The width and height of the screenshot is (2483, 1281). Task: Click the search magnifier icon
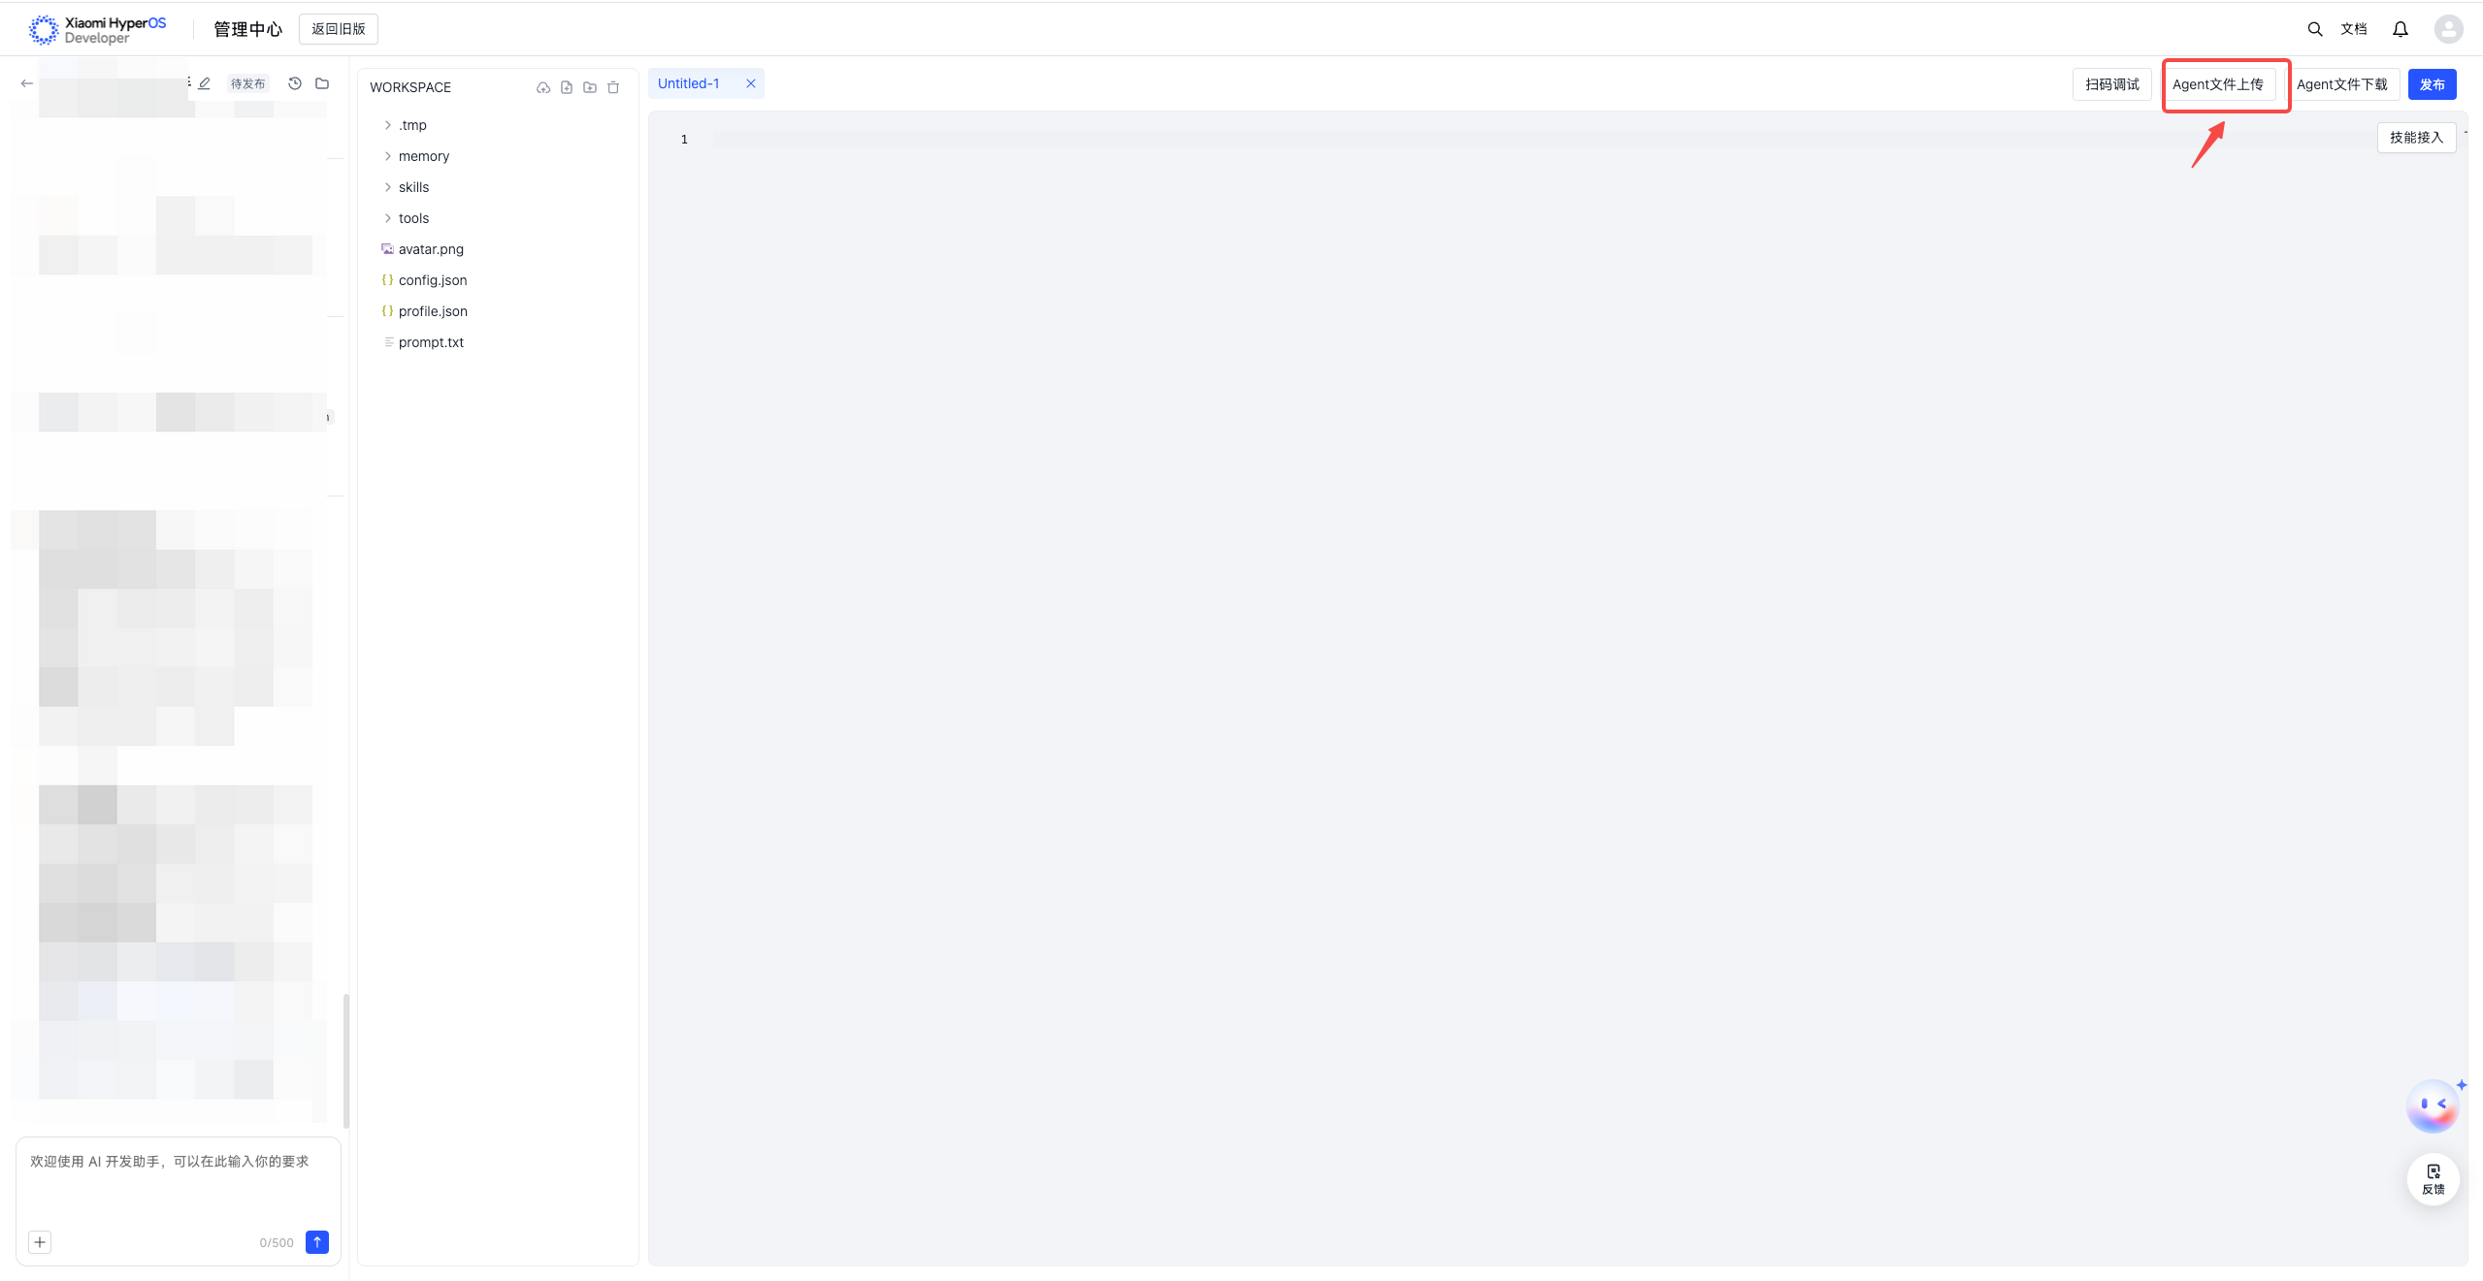(x=2314, y=29)
